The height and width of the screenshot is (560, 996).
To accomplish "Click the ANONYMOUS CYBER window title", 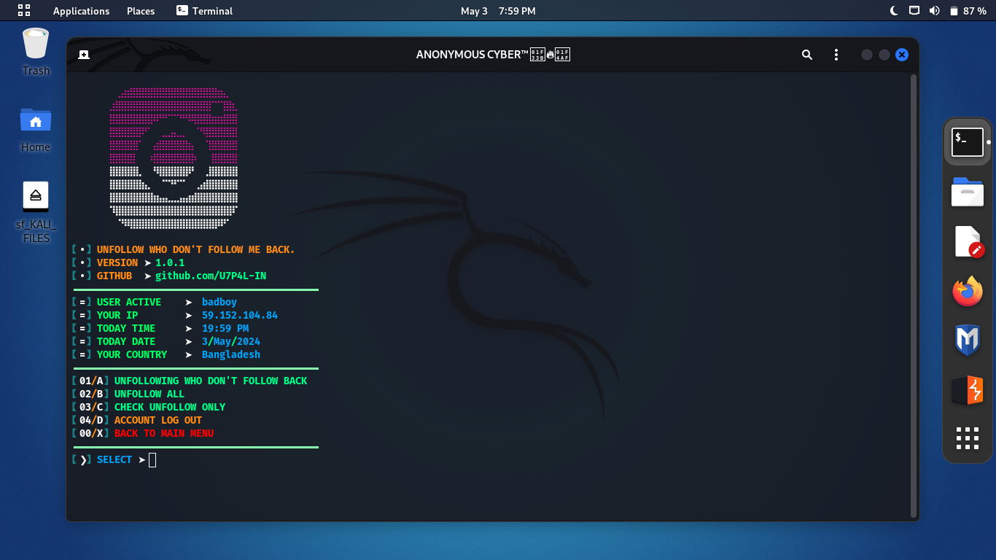I will 493,55.
